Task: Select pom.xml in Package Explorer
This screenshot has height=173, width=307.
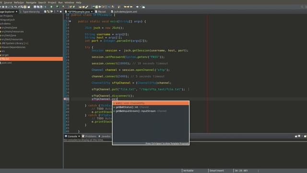Action: [6, 63]
